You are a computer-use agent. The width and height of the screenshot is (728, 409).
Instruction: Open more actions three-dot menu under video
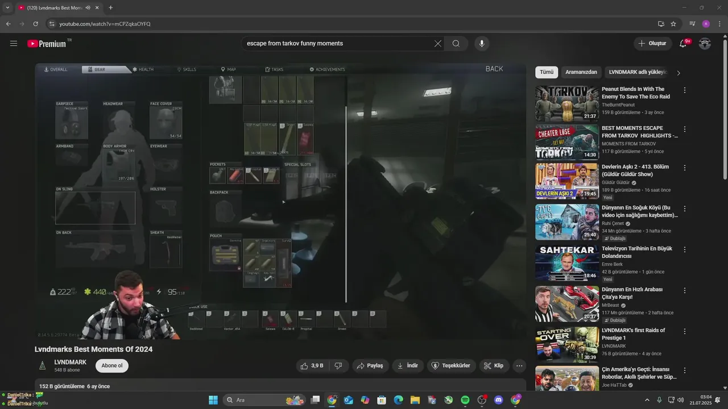pyautogui.click(x=519, y=366)
